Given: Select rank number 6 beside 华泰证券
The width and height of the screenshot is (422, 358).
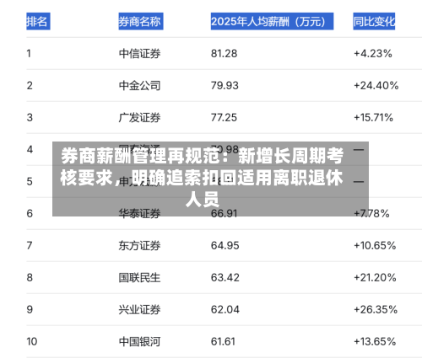Looking at the screenshot, I should (x=30, y=213).
